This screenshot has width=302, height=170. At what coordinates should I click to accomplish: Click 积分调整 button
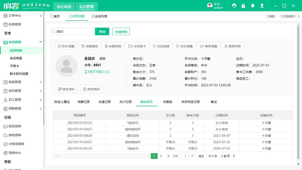tap(66, 46)
